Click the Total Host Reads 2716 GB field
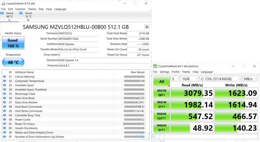260x142 pixels. pyautogui.click(x=138, y=33)
